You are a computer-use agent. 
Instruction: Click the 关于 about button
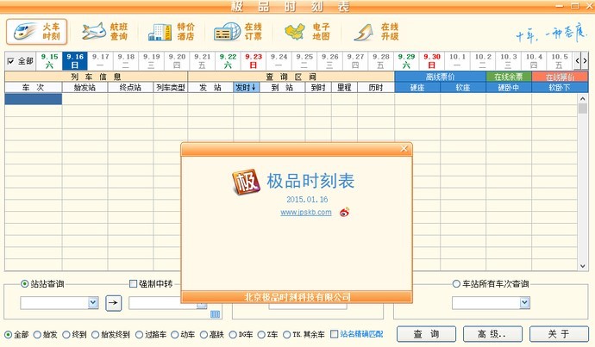point(559,334)
